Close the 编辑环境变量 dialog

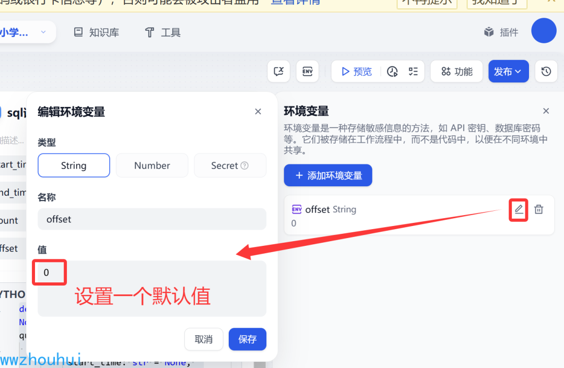(258, 112)
